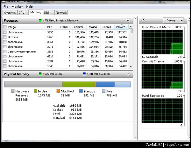
Task: Click blue Standby segment of memory bar
Action: [x=105, y=84]
